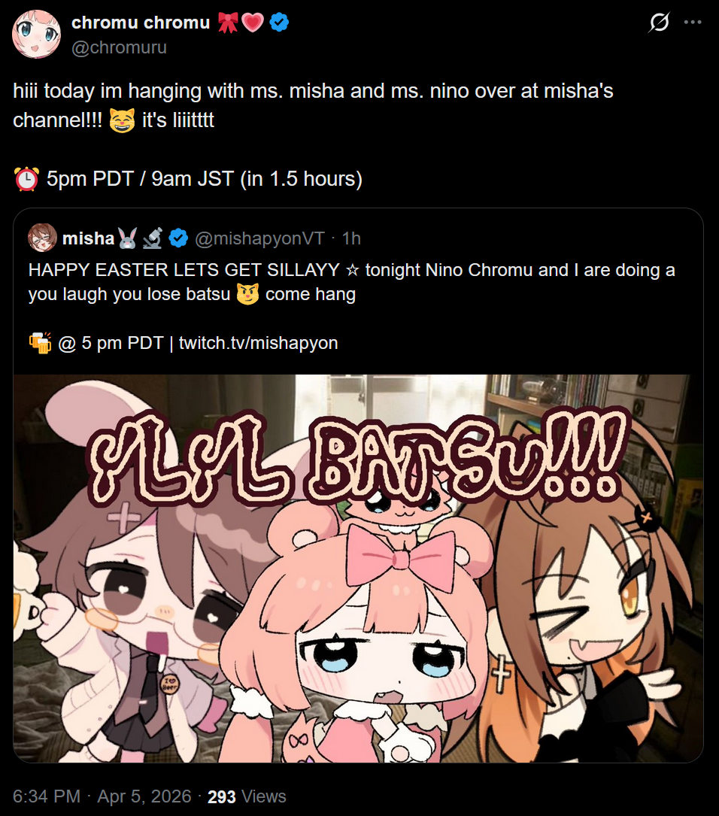Click the misha display name
The image size is (719, 816).
tap(88, 238)
